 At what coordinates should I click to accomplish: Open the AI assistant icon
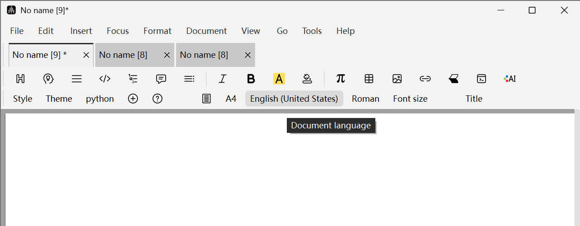pyautogui.click(x=510, y=79)
